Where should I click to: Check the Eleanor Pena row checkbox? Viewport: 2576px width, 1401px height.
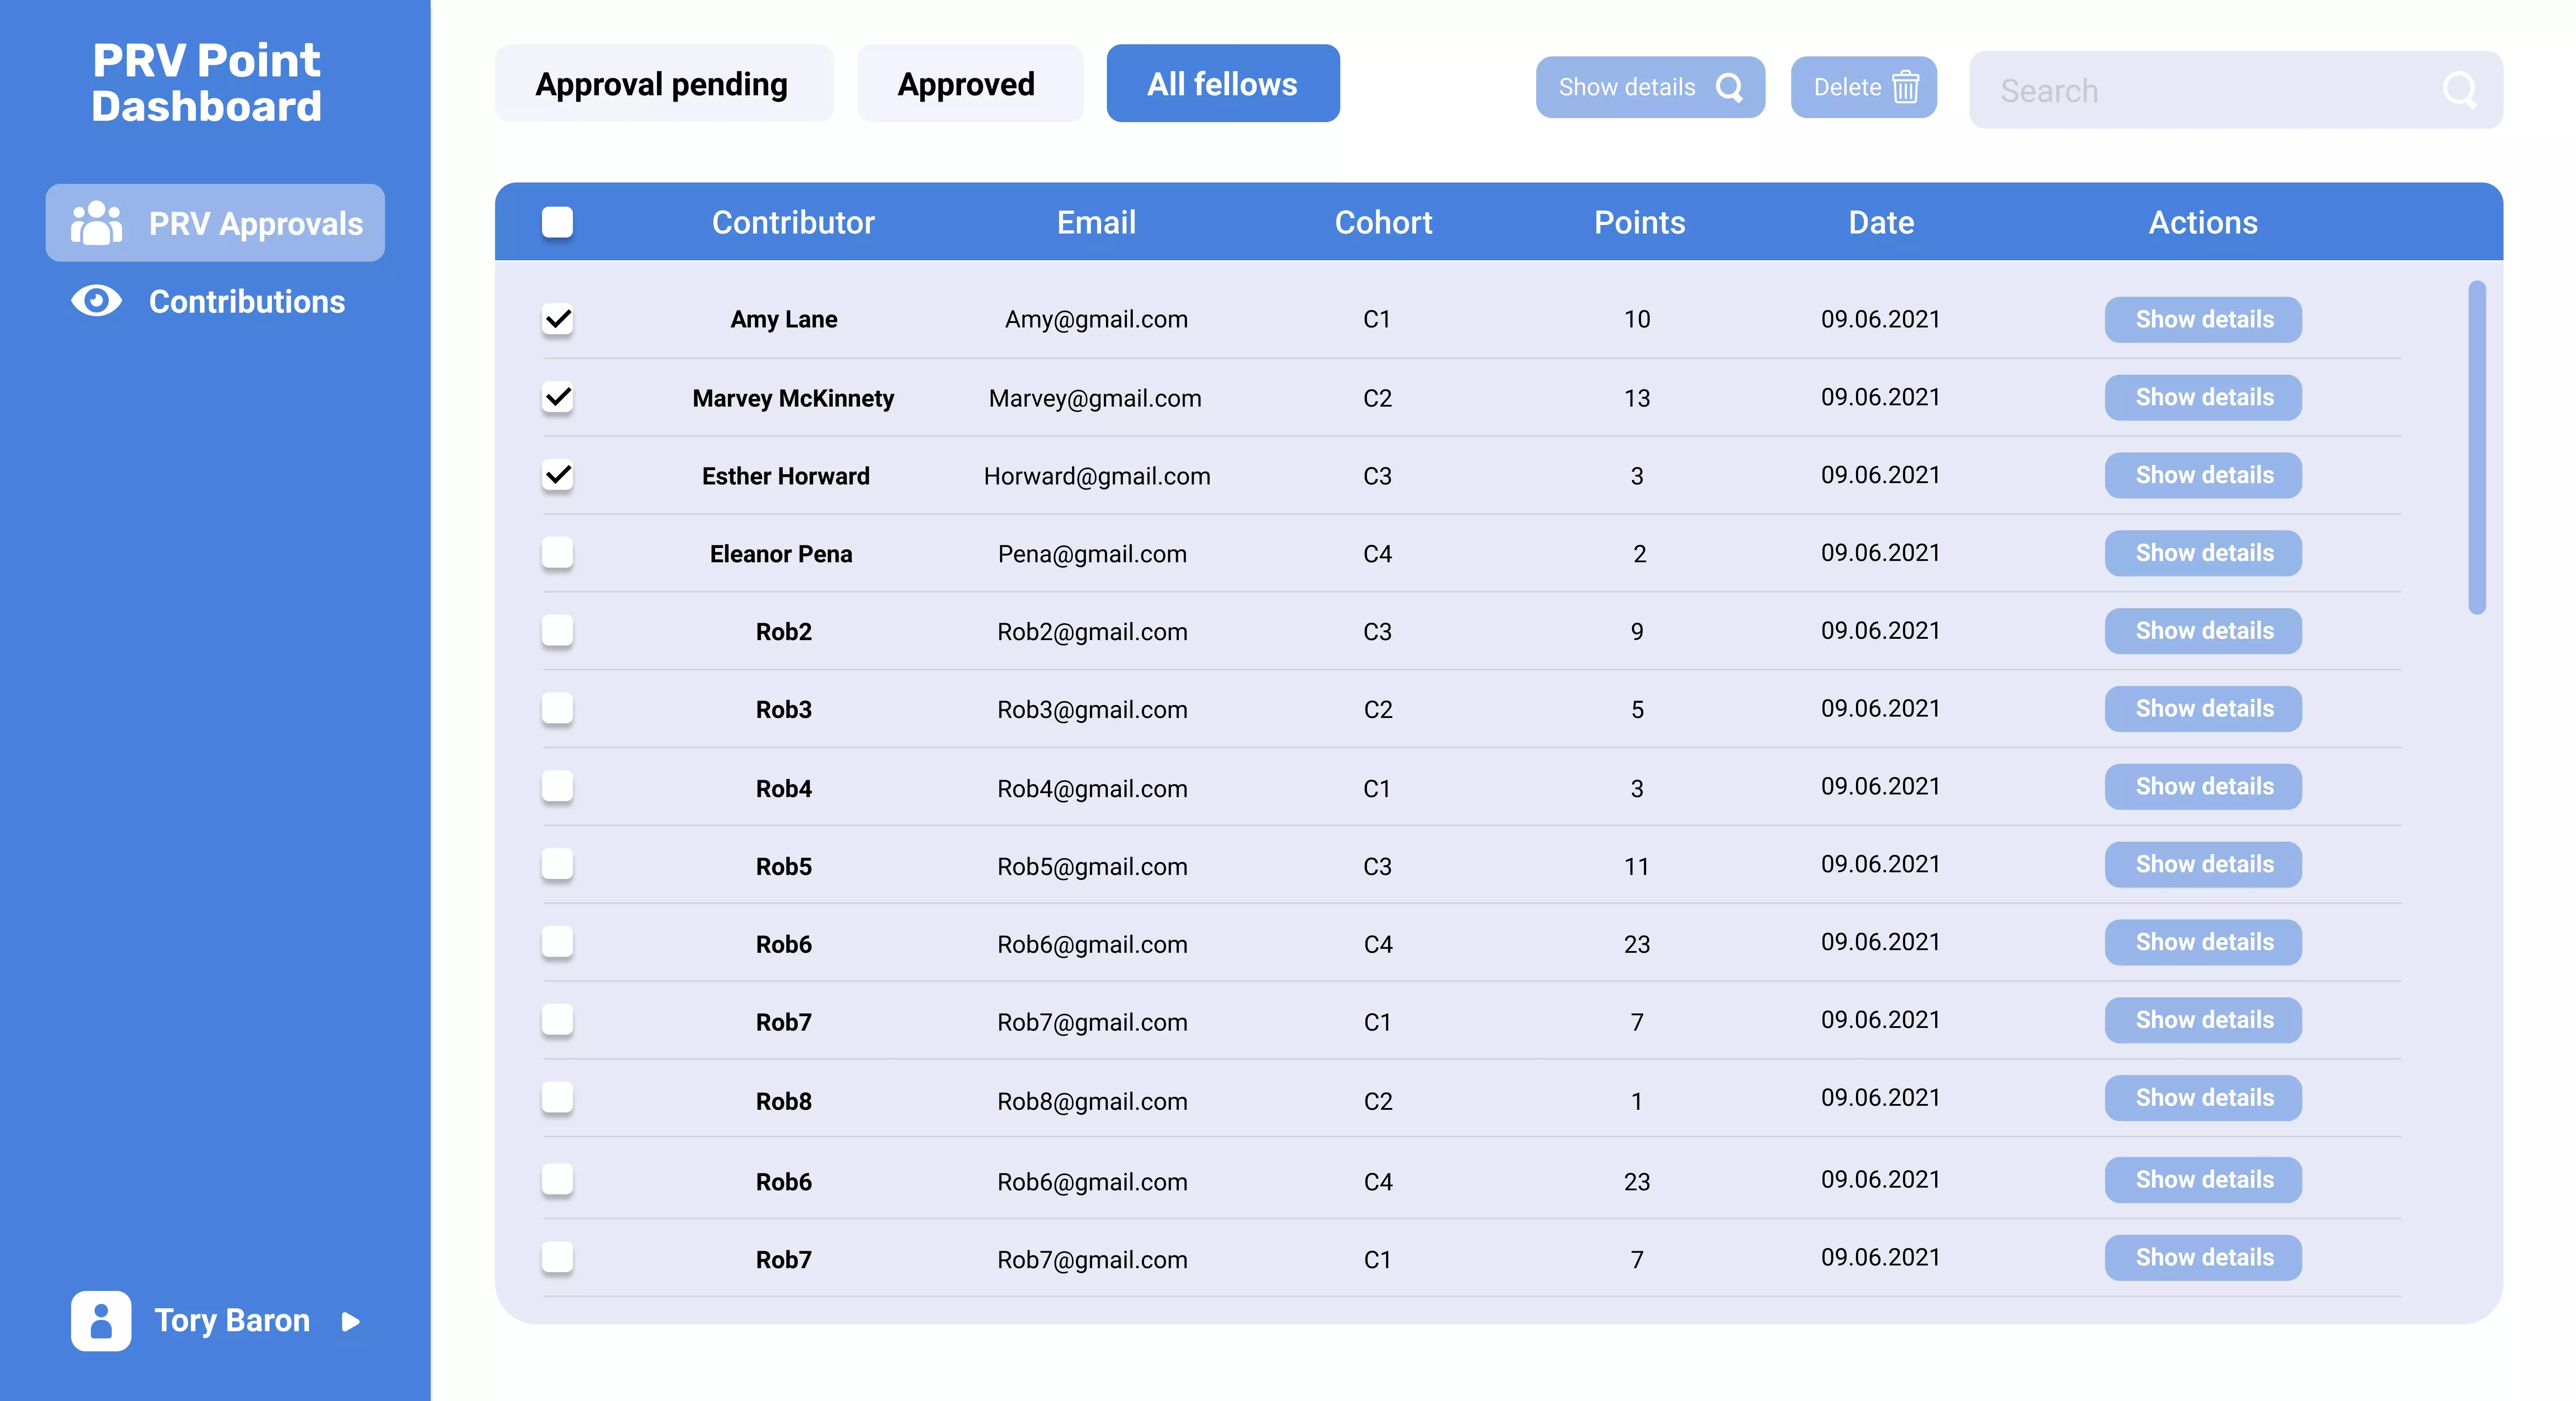click(x=557, y=553)
